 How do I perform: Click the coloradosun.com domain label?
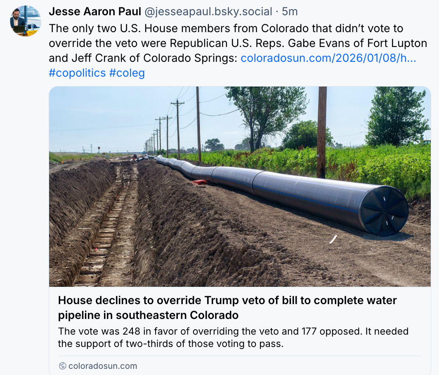[102, 366]
